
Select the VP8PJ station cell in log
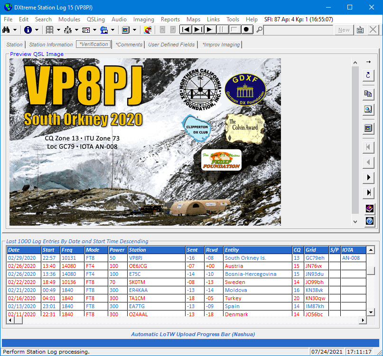(x=156, y=258)
